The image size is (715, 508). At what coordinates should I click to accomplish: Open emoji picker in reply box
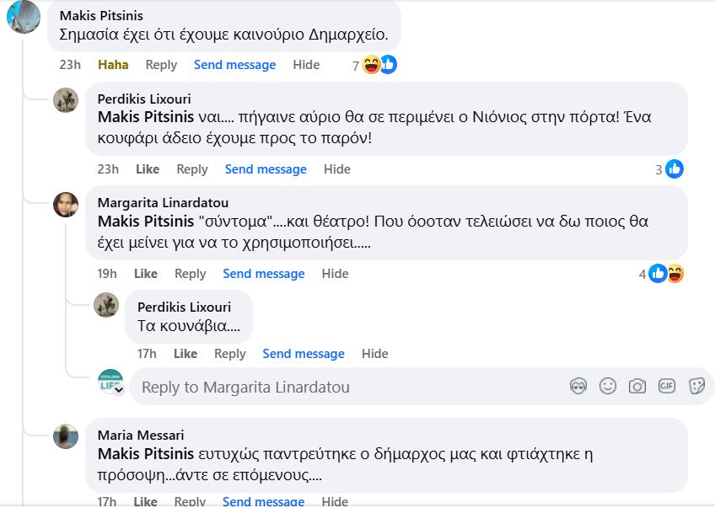[608, 386]
